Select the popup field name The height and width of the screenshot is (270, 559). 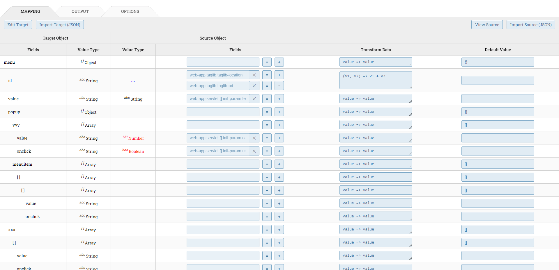(x=14, y=112)
